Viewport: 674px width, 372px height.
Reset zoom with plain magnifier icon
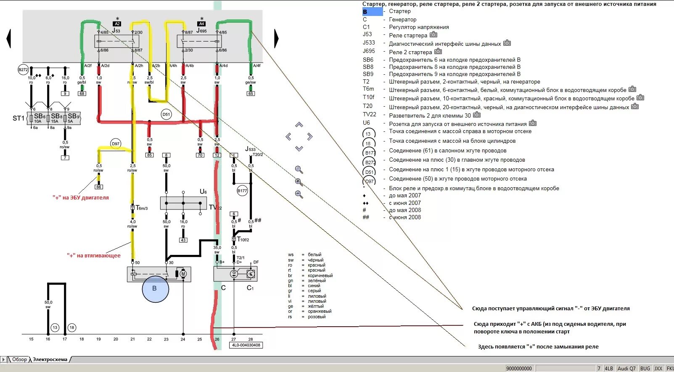click(x=299, y=170)
